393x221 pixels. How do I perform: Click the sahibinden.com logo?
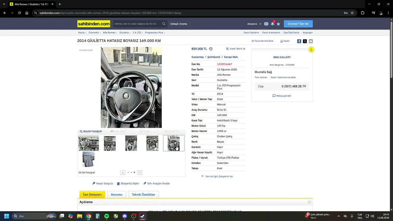[x=94, y=24]
